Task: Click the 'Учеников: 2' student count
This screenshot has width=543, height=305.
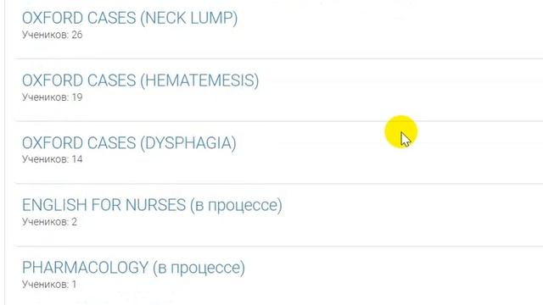Action: (49, 222)
